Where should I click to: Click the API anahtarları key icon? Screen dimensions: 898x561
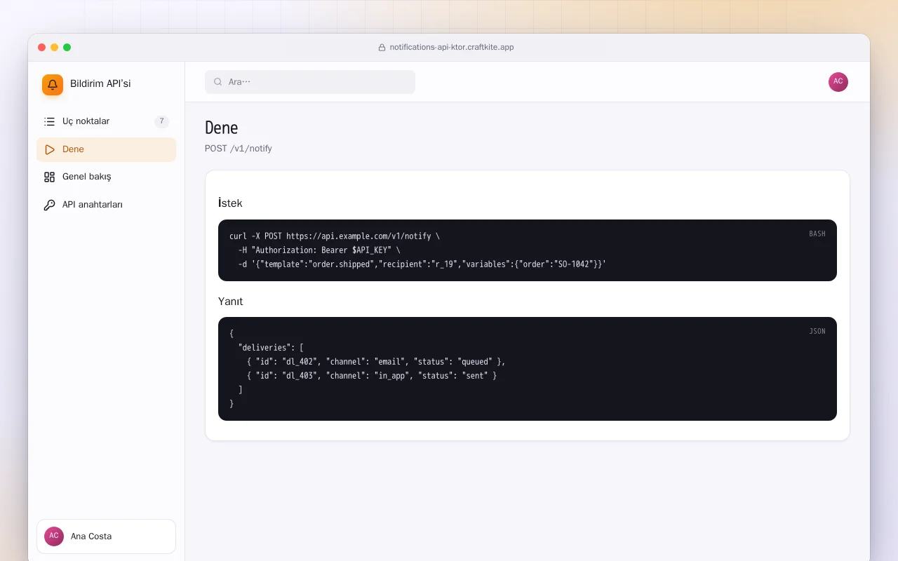coord(49,205)
